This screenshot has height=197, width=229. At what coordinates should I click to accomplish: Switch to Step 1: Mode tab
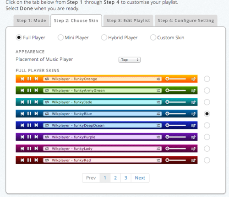[x=31, y=21]
